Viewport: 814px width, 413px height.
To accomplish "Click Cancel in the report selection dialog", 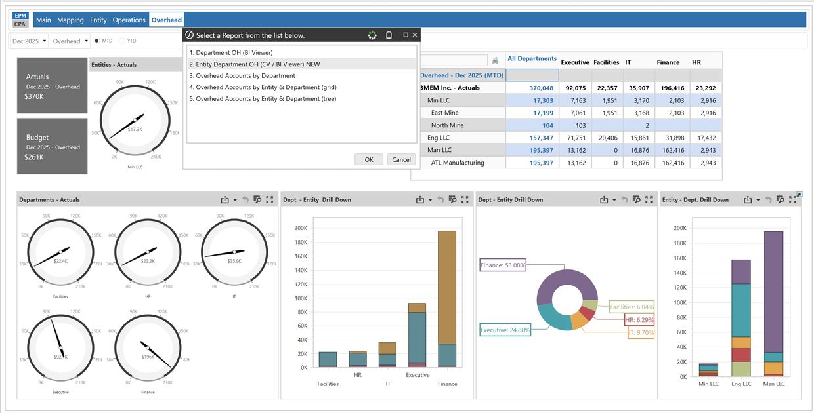I will [401, 159].
